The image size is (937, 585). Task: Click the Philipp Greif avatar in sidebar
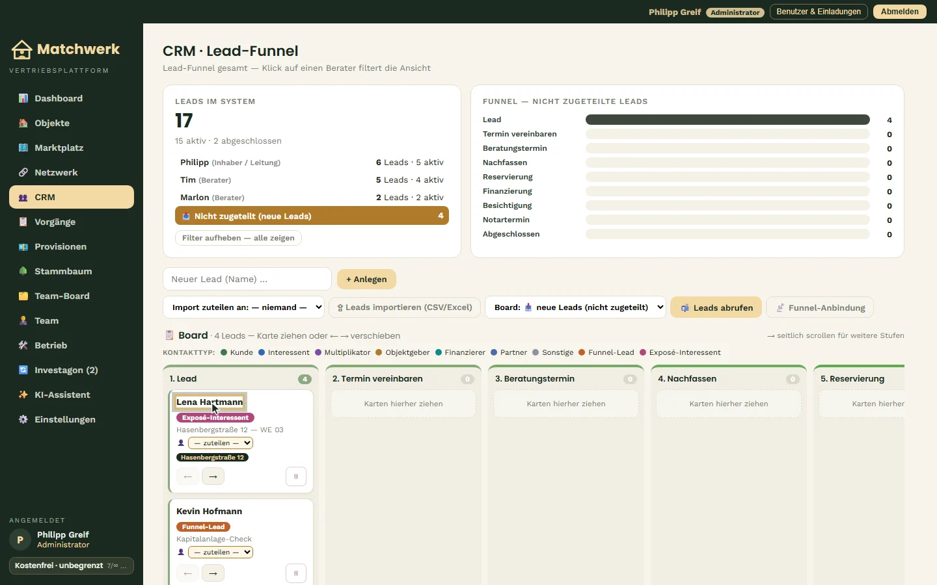click(20, 539)
